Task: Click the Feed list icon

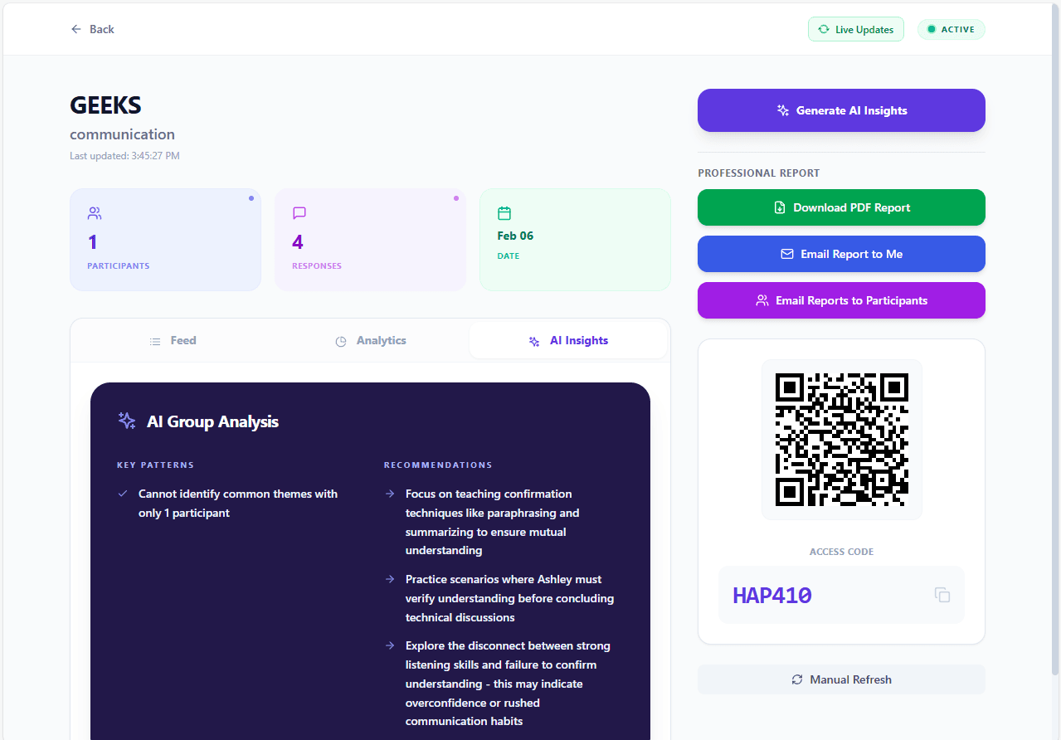Action: [x=154, y=340]
